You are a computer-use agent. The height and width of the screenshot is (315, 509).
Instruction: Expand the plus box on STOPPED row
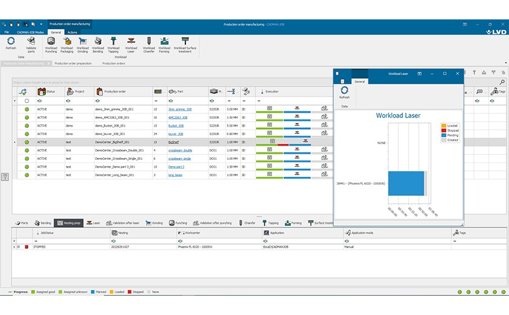point(19,247)
